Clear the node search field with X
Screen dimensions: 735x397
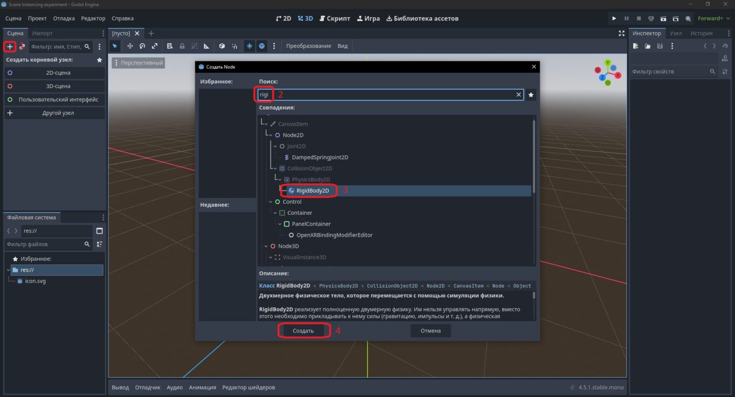pyautogui.click(x=518, y=95)
